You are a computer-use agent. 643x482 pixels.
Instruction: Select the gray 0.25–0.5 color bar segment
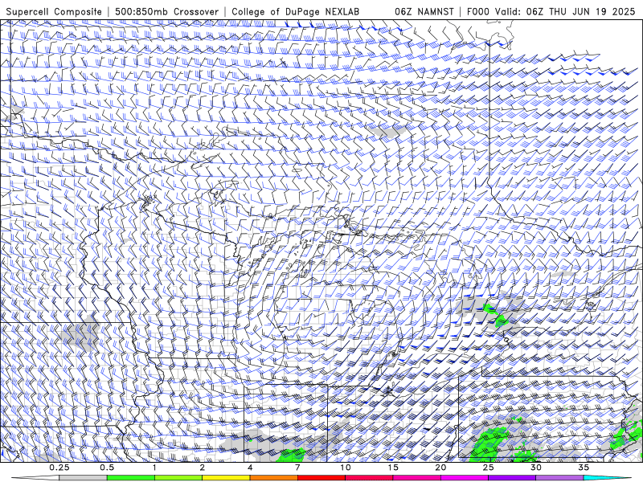[x=84, y=478]
